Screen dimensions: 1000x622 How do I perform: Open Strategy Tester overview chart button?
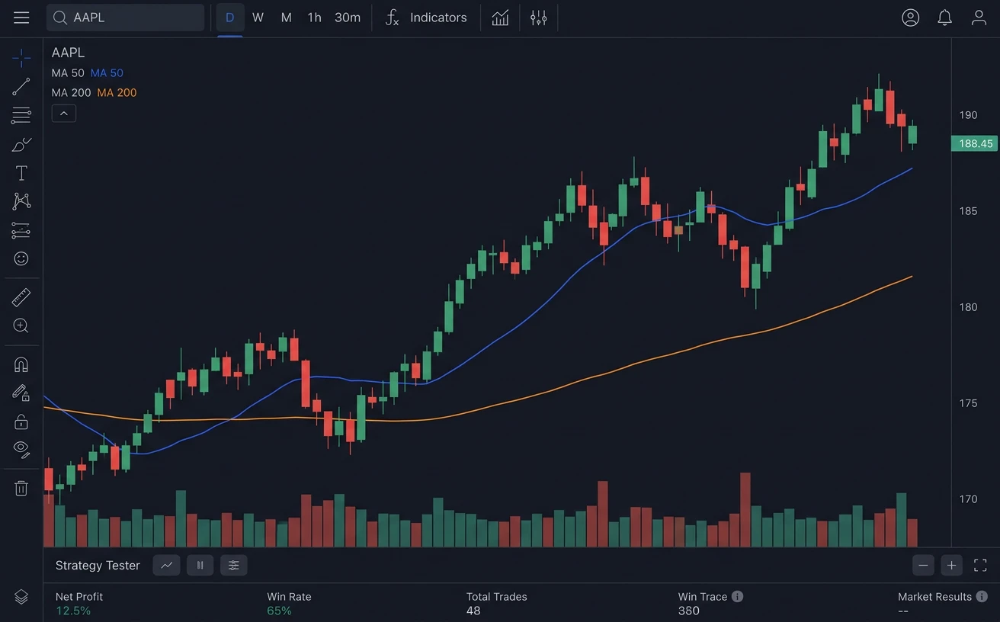tap(166, 566)
